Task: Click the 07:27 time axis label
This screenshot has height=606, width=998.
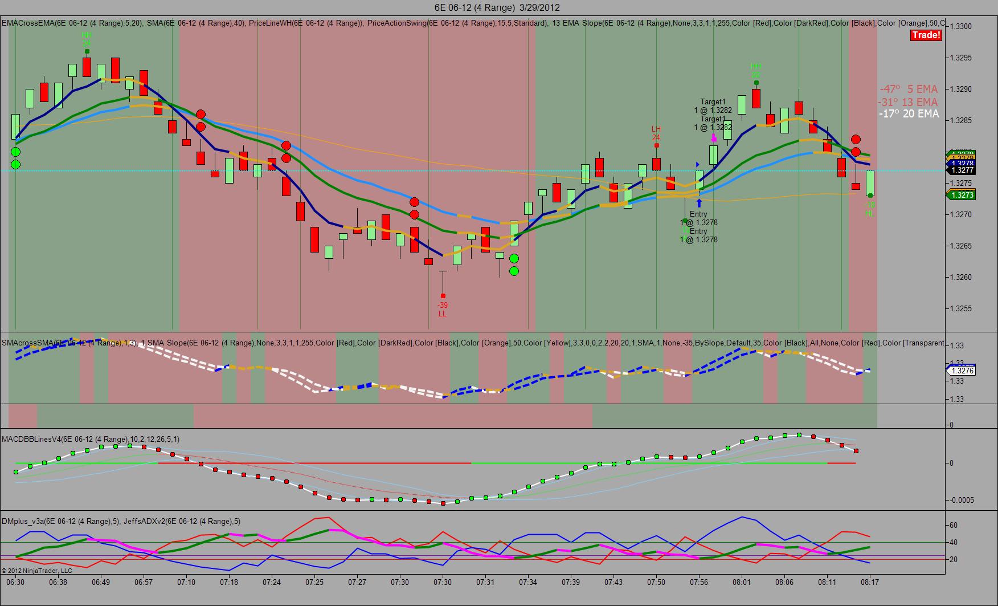Action: pyautogui.click(x=357, y=582)
